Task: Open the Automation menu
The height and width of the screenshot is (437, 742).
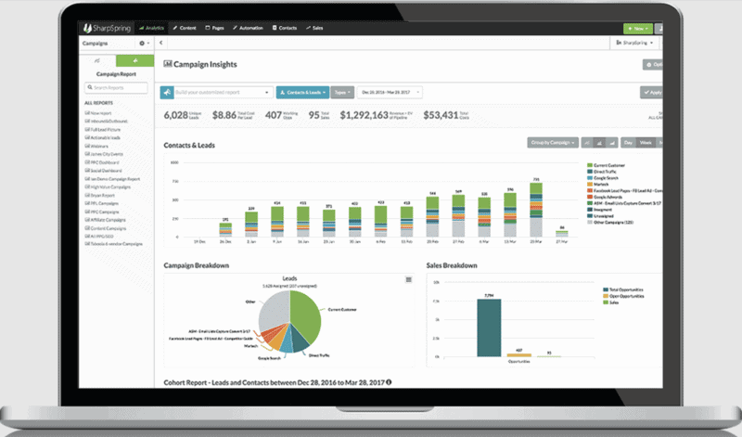Action: coord(248,28)
